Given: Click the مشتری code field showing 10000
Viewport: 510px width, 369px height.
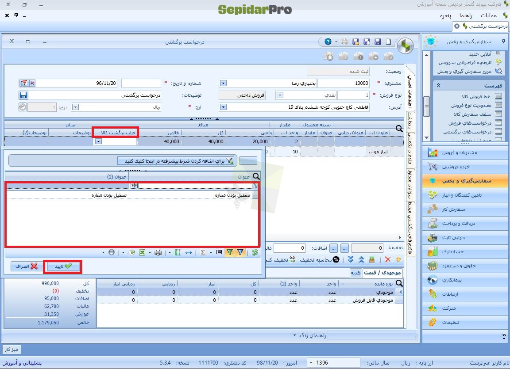Looking at the screenshot, I should (344, 84).
